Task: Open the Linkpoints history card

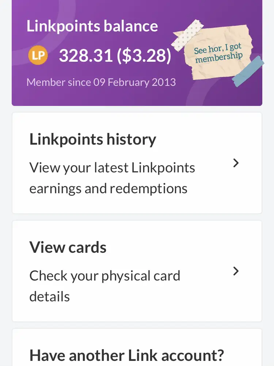Action: [137, 163]
